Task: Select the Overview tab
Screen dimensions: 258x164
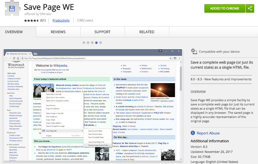Action: coord(14,32)
